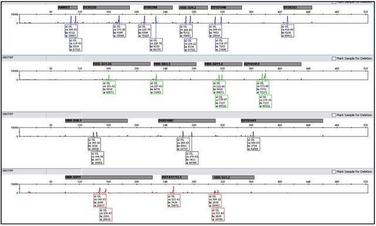The width and height of the screenshot is (376, 226).
Task: Select the AMXY marker bar
Action: point(68,8)
